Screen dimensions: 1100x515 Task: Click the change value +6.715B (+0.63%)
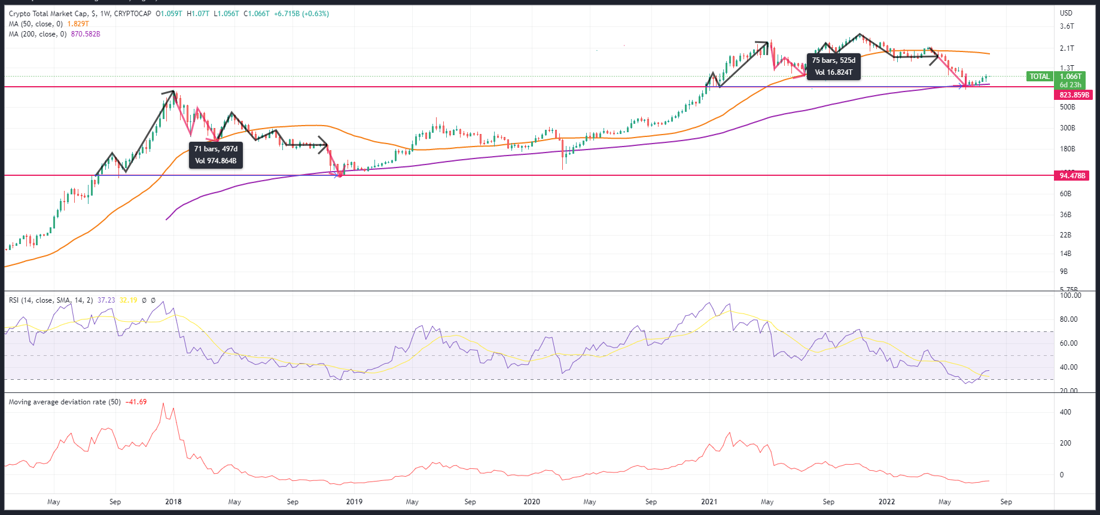click(301, 14)
